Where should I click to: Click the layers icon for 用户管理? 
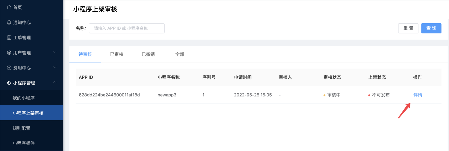(x=9, y=53)
